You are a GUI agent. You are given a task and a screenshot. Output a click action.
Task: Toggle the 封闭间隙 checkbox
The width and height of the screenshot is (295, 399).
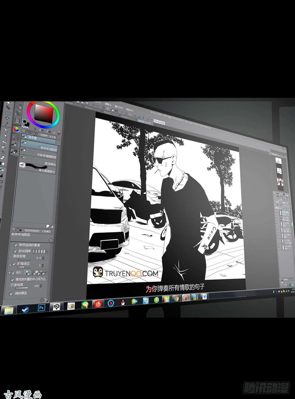pos(16,251)
